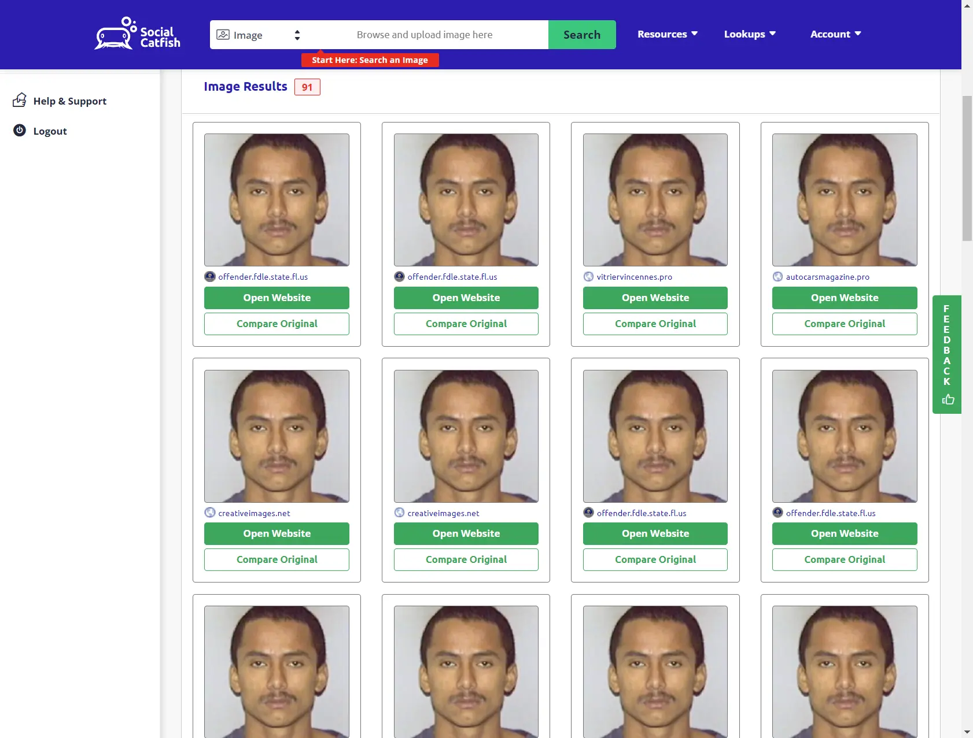
Task: Click the scroll-down arrow of the page scrollbar
Action: (x=967, y=732)
